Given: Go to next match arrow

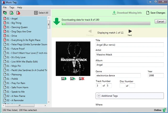Looking at the screenshot, I should [130, 31].
